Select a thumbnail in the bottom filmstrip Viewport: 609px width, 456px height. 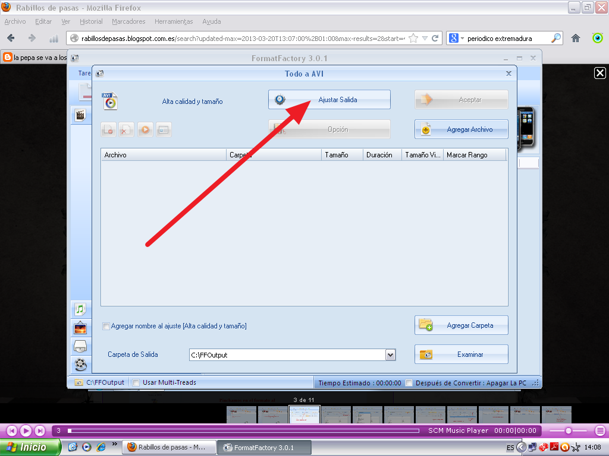point(304,414)
